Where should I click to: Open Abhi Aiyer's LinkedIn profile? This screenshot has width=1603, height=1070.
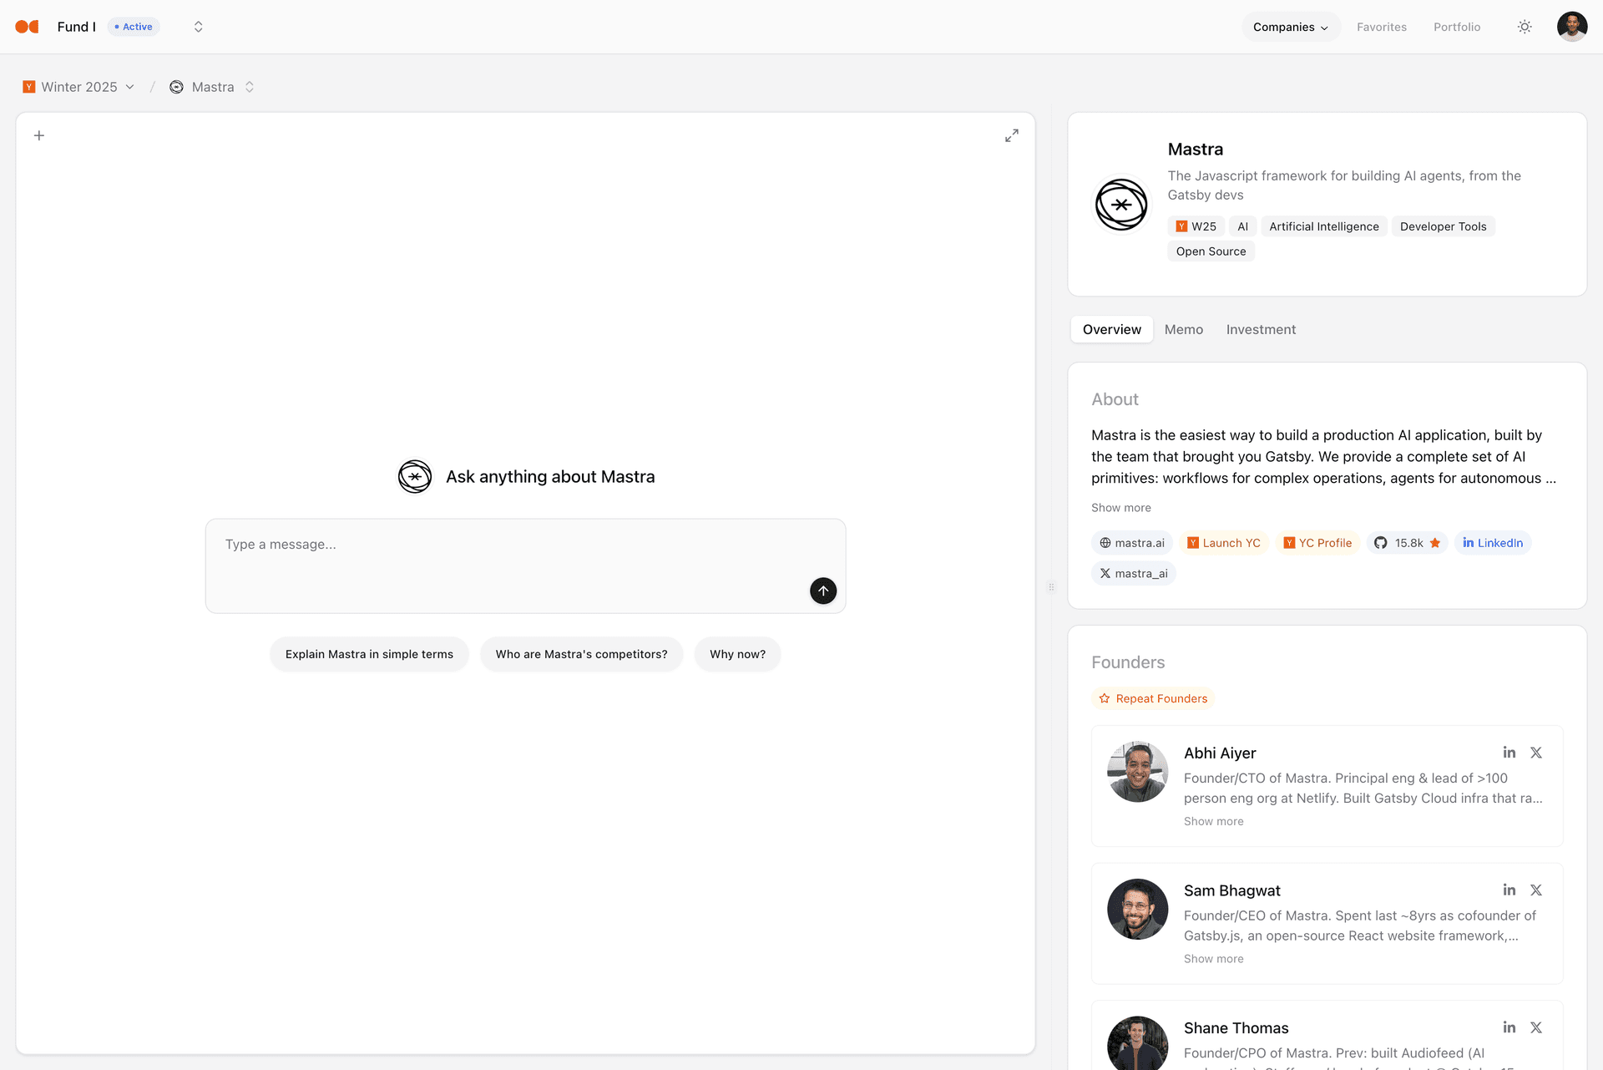click(1509, 752)
